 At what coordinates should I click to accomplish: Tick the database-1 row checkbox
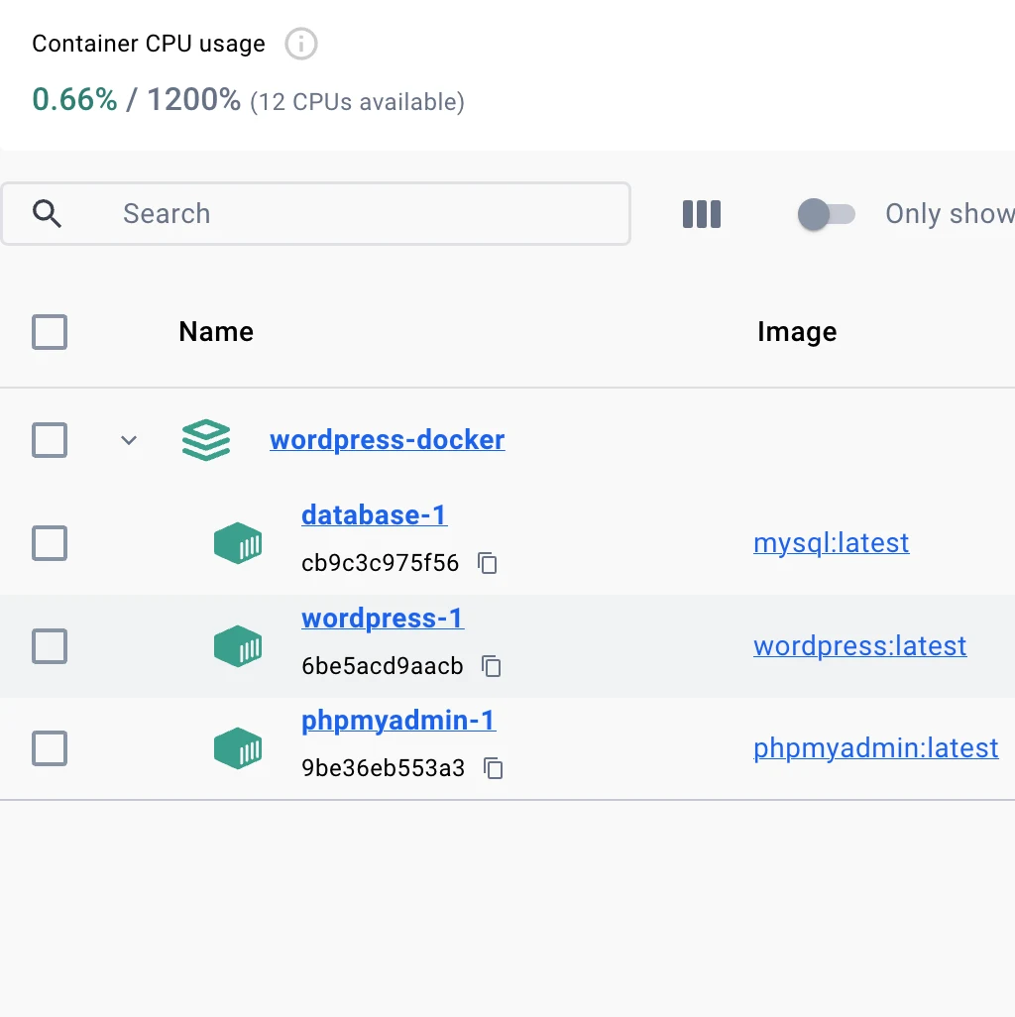pos(50,543)
